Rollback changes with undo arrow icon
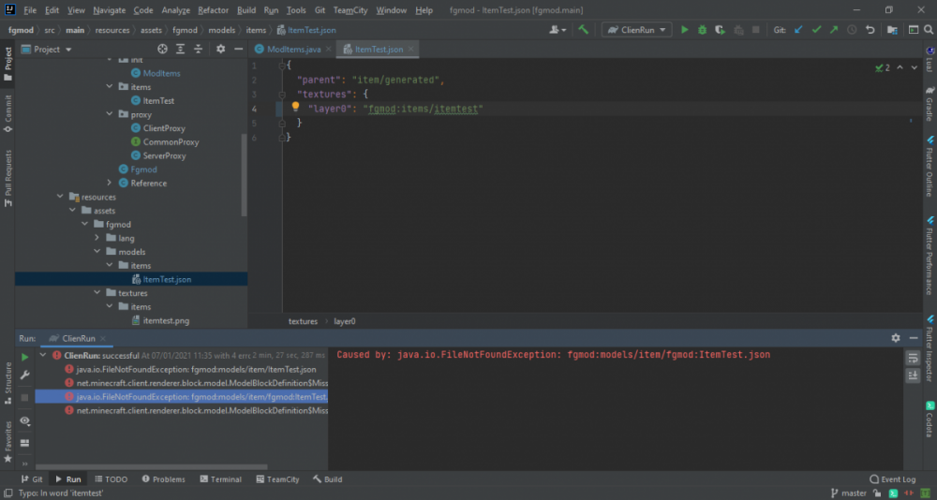Image resolution: width=937 pixels, height=500 pixels. 870,30
